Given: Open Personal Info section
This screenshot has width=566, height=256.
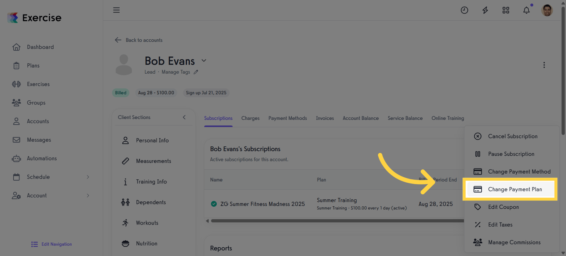Looking at the screenshot, I should click(x=152, y=140).
